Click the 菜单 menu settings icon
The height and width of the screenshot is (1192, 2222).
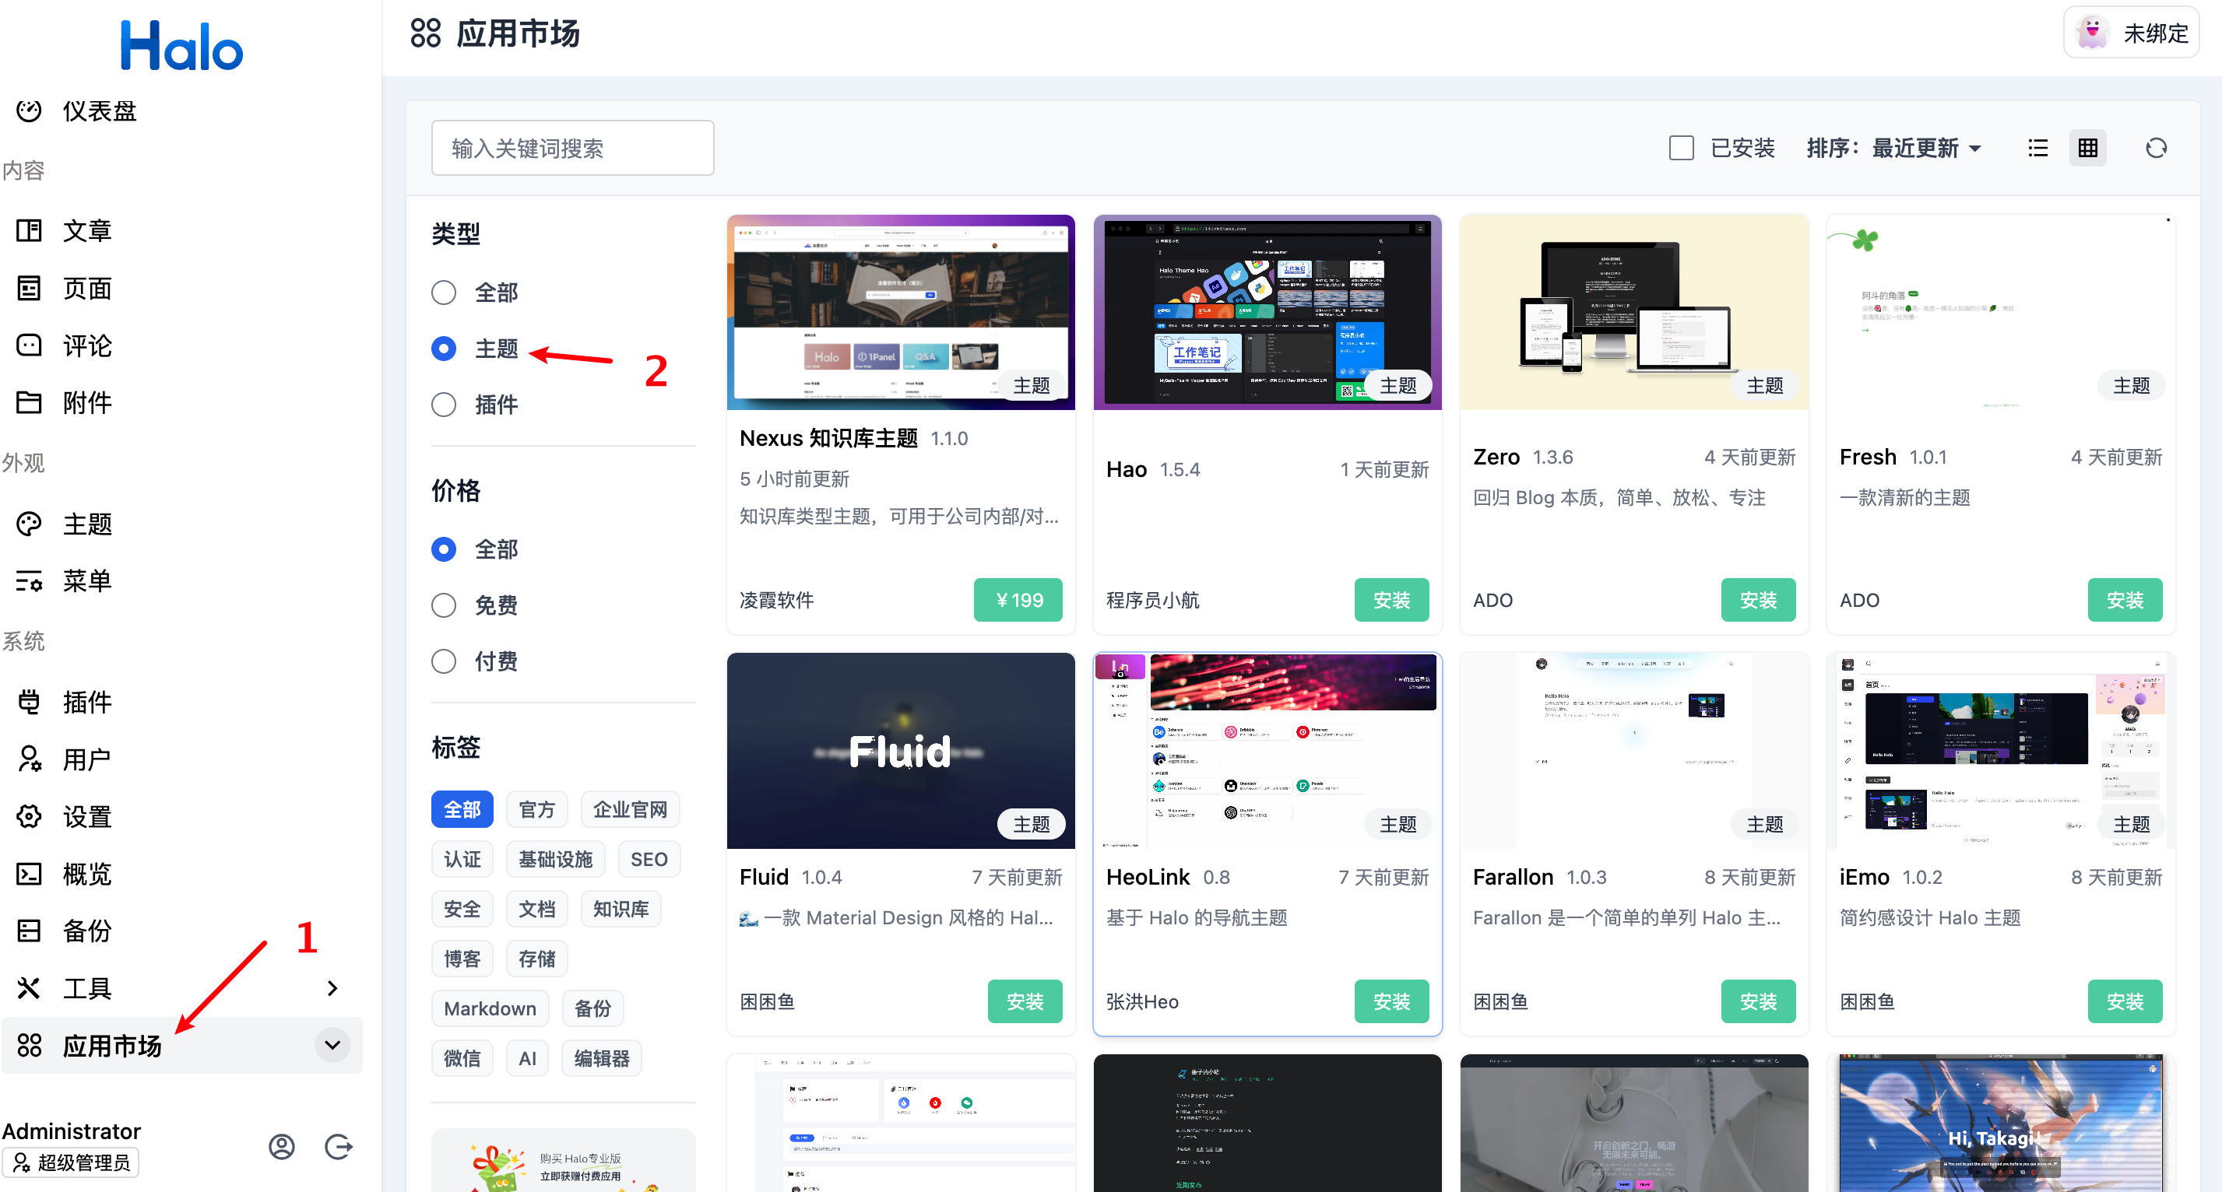(x=30, y=581)
